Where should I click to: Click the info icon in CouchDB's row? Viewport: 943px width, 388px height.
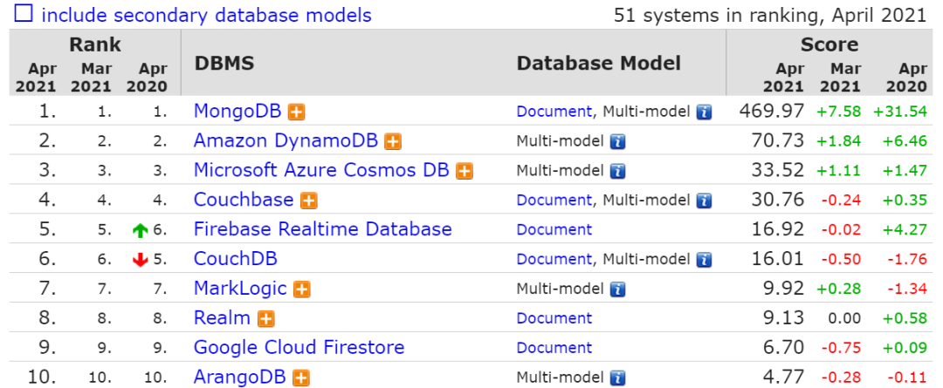click(x=704, y=259)
